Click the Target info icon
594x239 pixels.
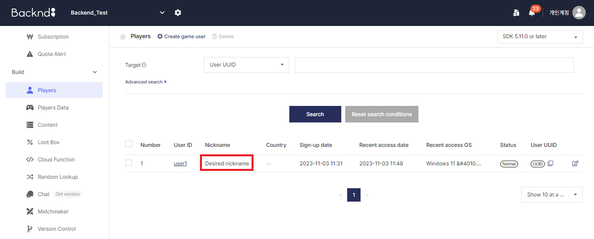pos(144,65)
